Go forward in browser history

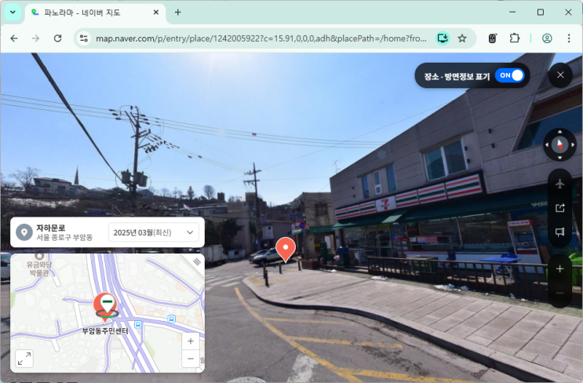click(35, 38)
